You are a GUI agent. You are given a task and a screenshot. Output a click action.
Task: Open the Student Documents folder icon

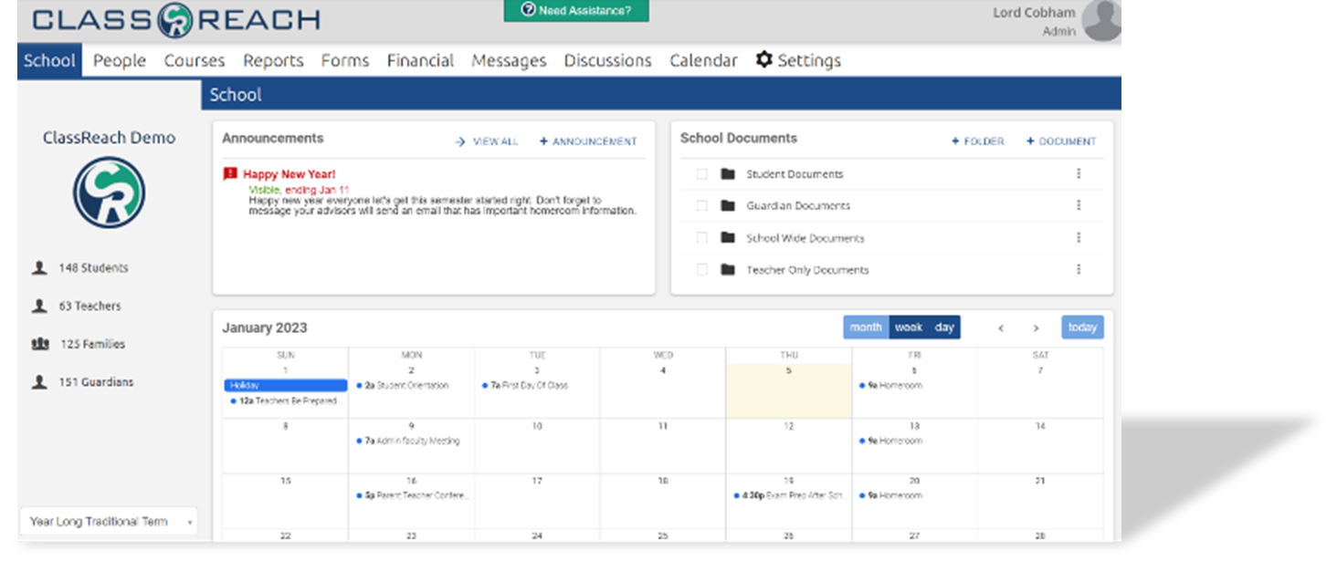[x=726, y=173]
